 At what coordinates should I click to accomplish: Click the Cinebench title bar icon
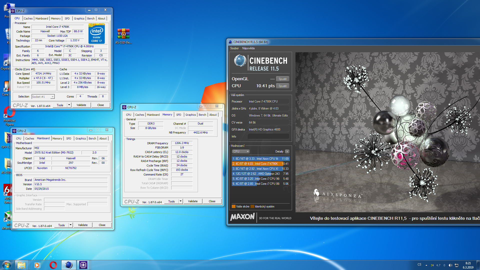pyautogui.click(x=230, y=42)
